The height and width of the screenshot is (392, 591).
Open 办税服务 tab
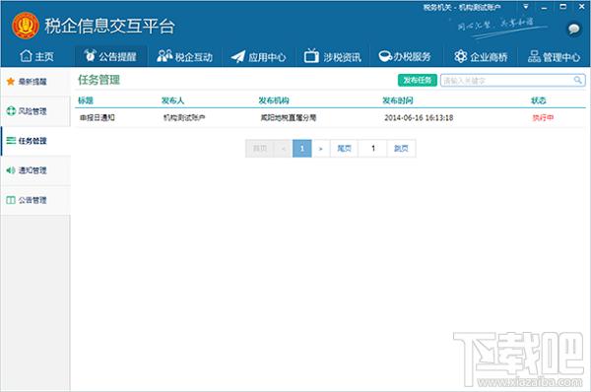(405, 56)
